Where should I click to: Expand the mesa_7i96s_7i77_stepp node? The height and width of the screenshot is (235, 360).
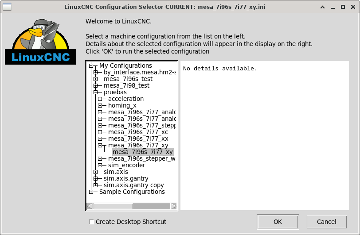[100, 125]
